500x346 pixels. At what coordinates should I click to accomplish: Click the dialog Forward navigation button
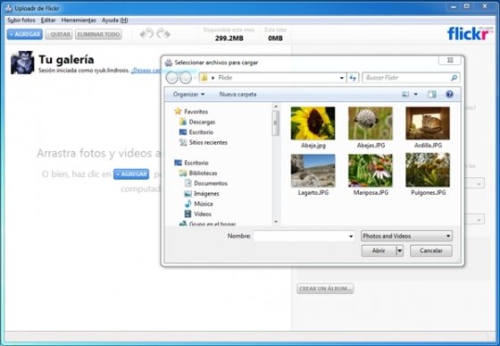point(186,78)
